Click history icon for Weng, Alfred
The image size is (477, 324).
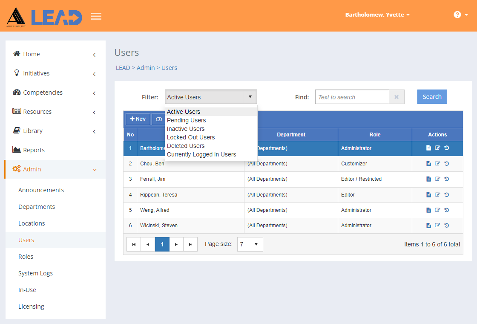pos(447,210)
